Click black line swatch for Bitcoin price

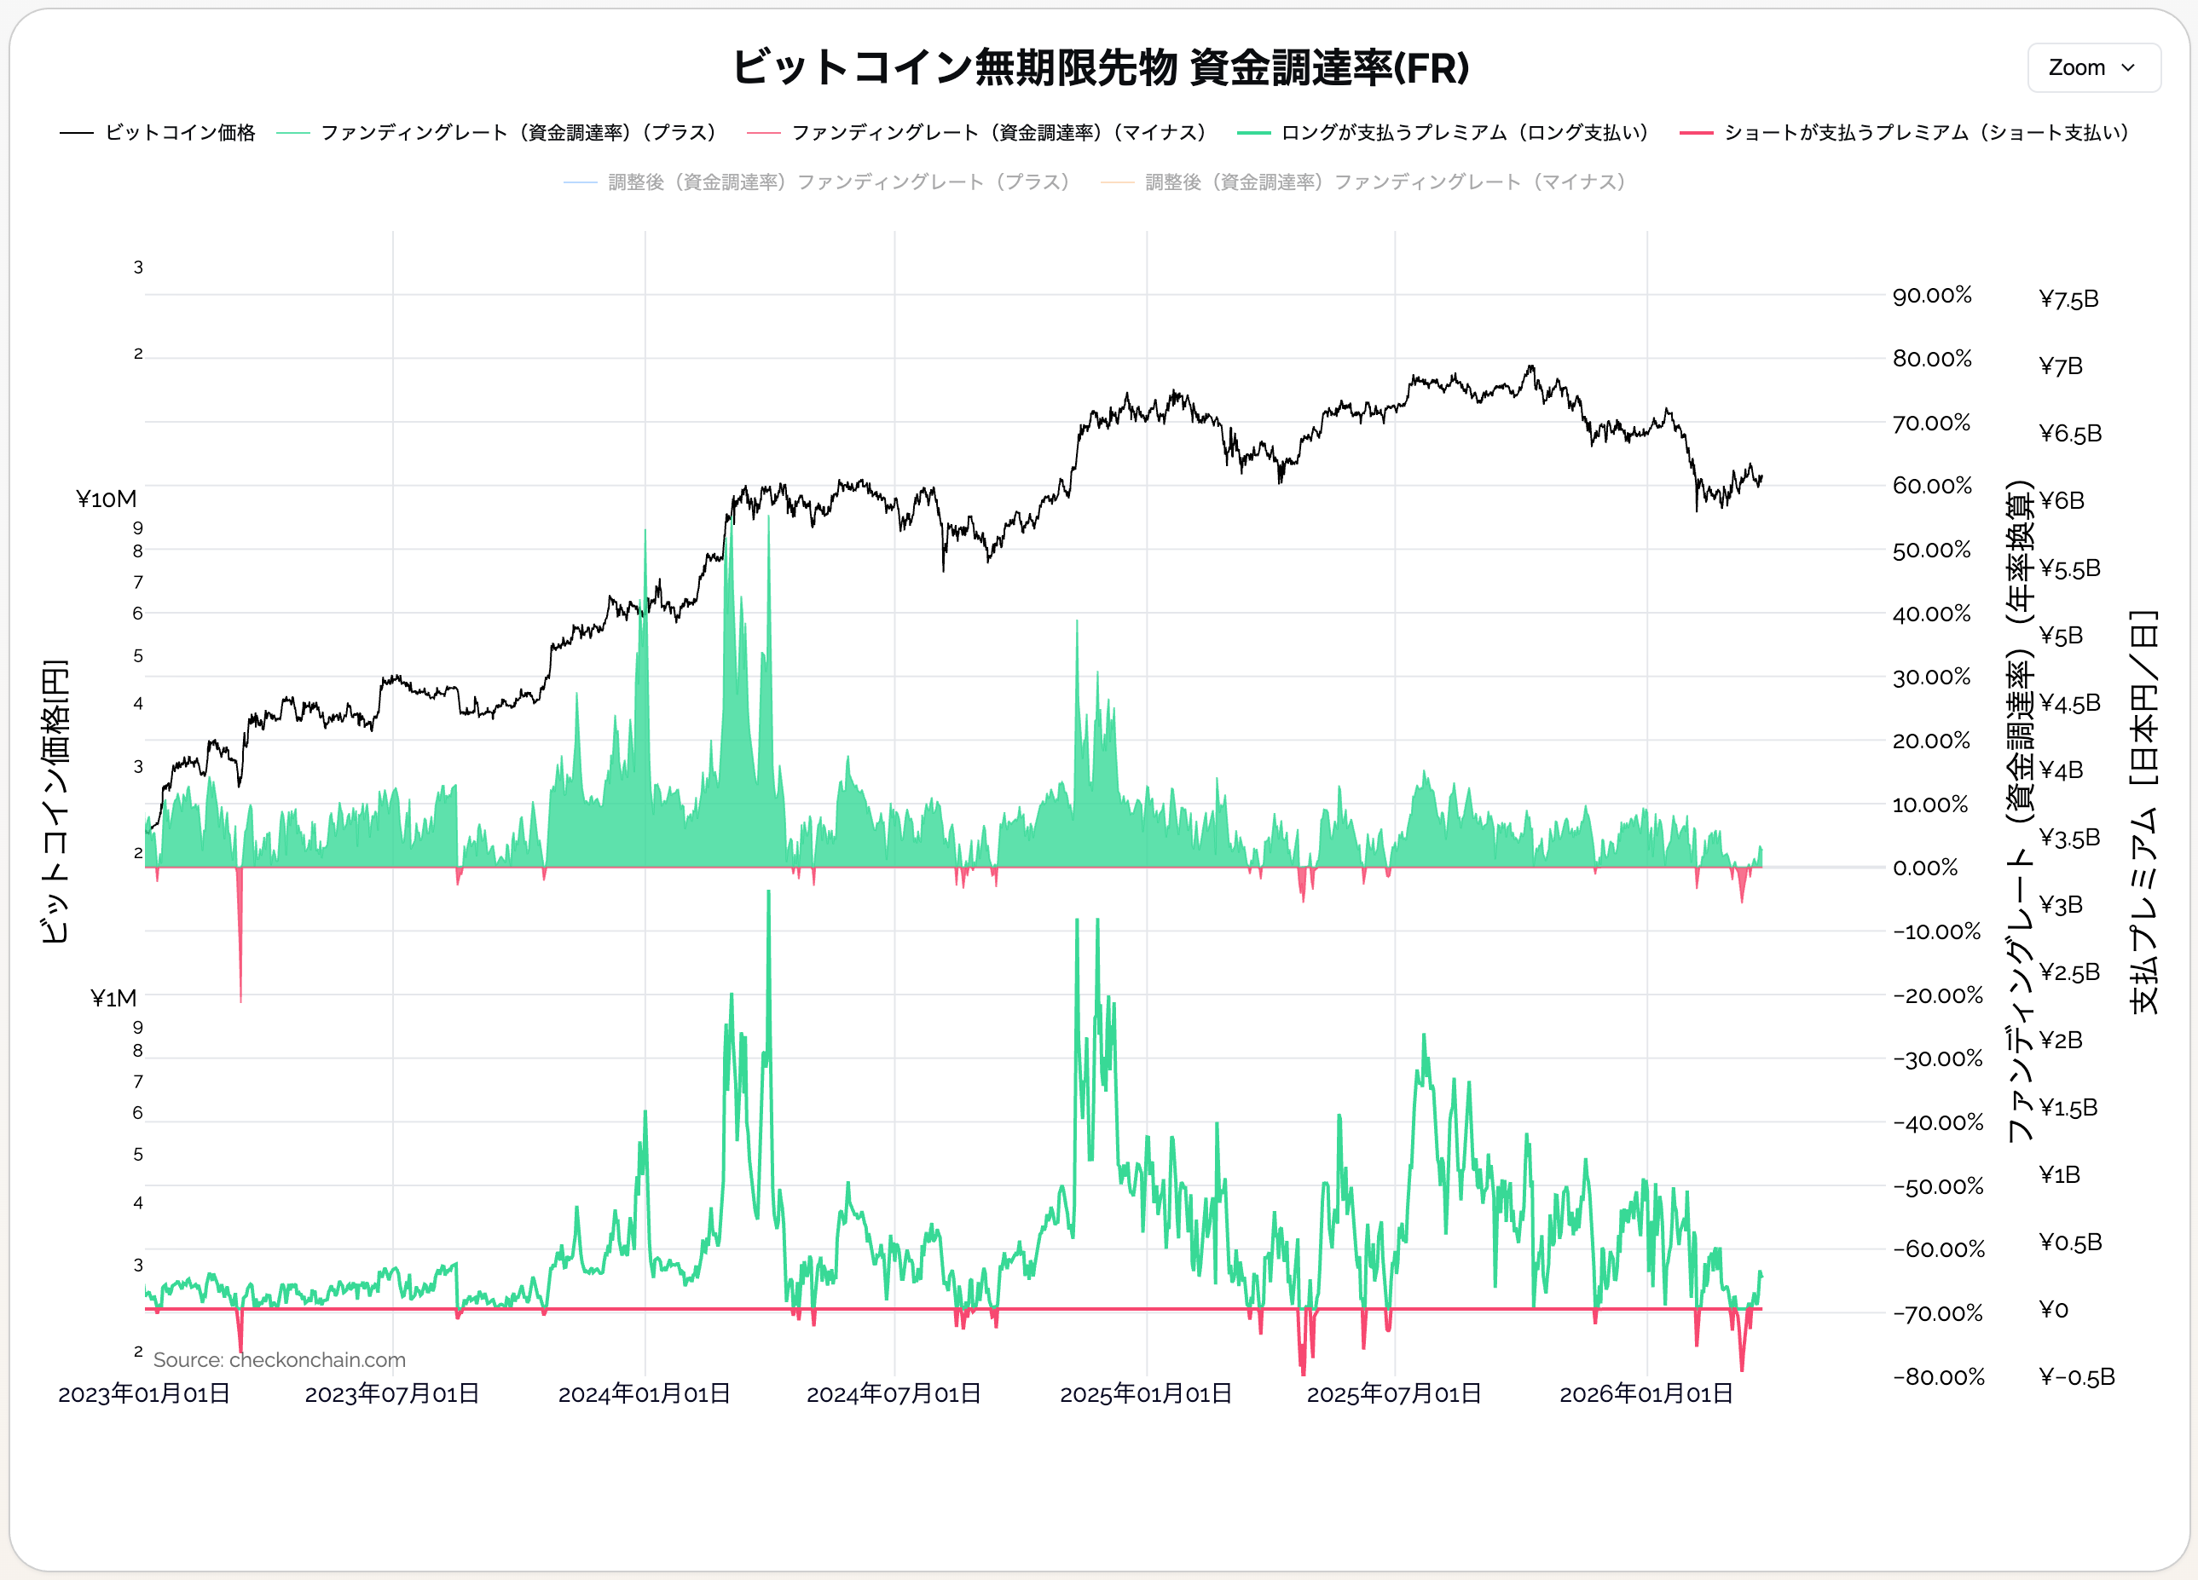77,133
